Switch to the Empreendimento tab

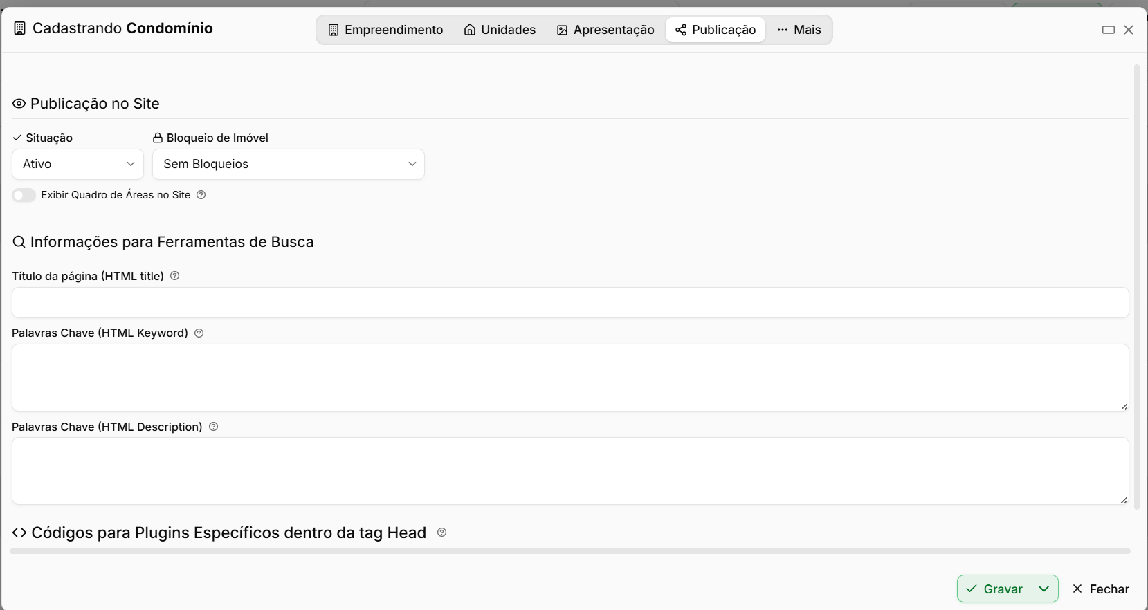click(385, 30)
